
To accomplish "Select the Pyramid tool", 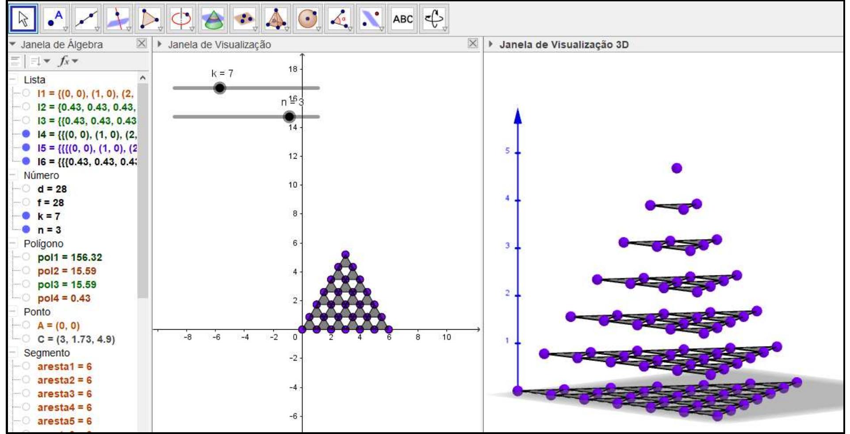I will pyautogui.click(x=276, y=19).
